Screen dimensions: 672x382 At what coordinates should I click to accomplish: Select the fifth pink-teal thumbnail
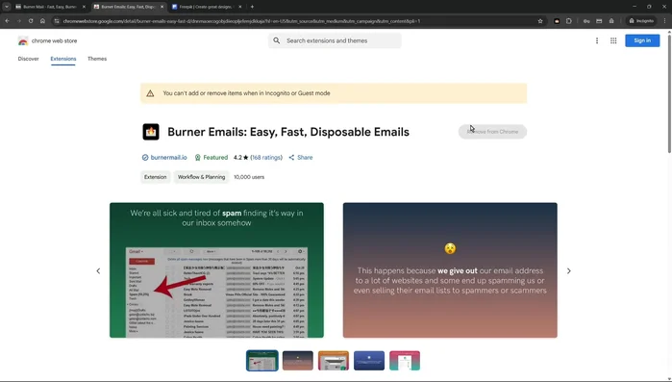405,361
